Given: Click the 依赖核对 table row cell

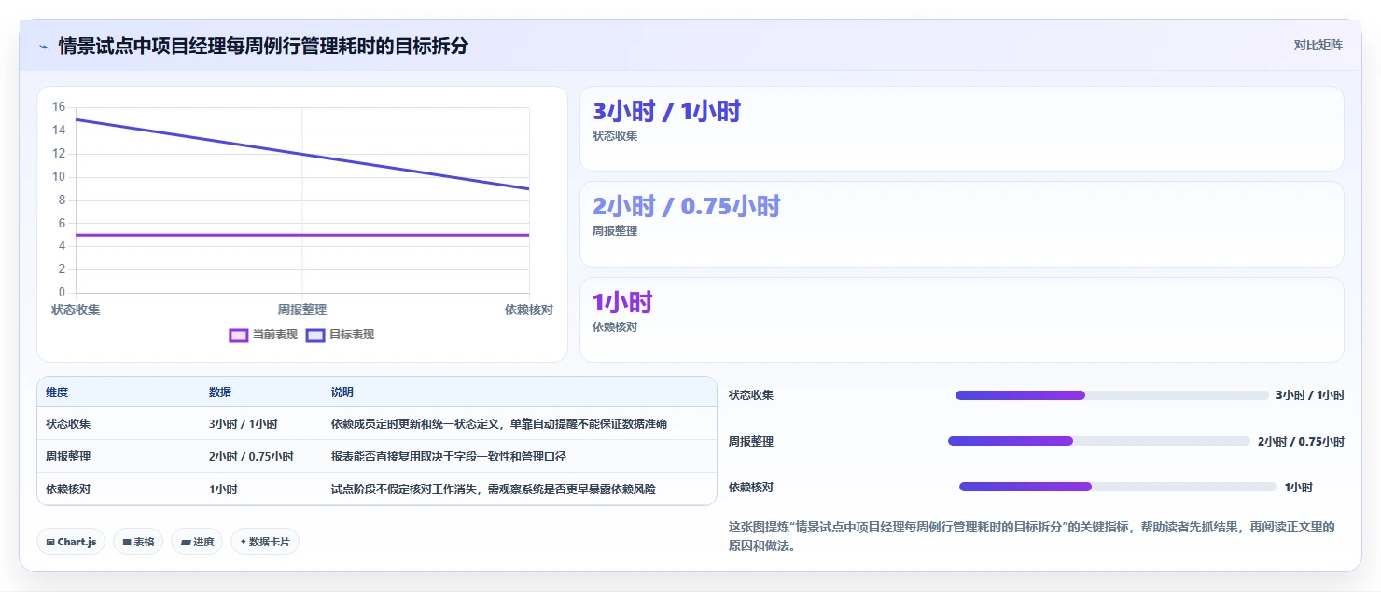Looking at the screenshot, I should tap(68, 489).
